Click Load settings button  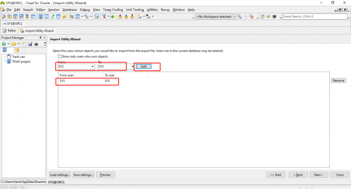[x=60, y=175]
